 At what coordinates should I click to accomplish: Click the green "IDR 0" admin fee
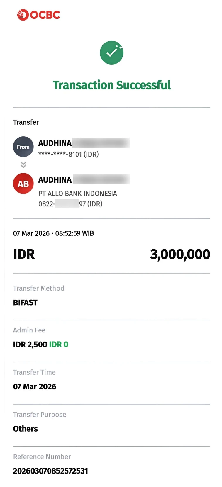tap(59, 345)
